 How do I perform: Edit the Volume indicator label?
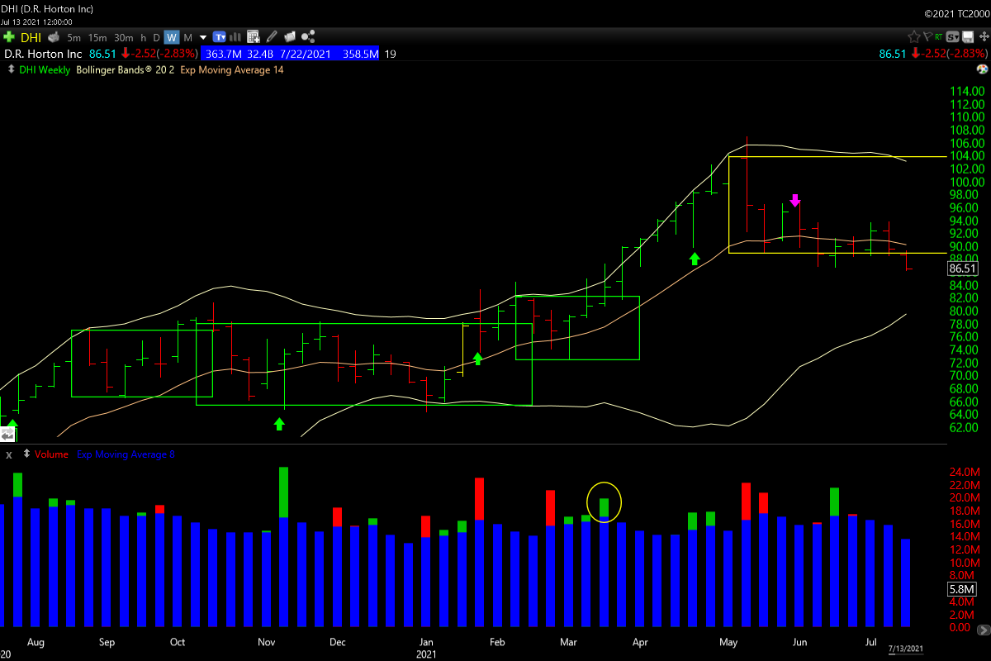click(51, 454)
